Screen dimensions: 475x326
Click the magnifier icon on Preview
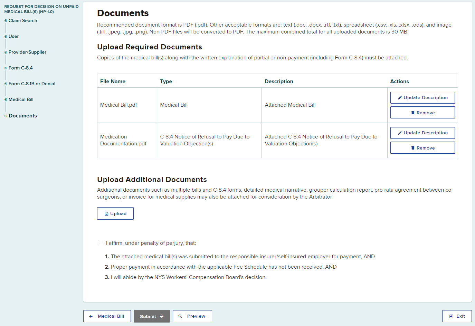pos(180,316)
